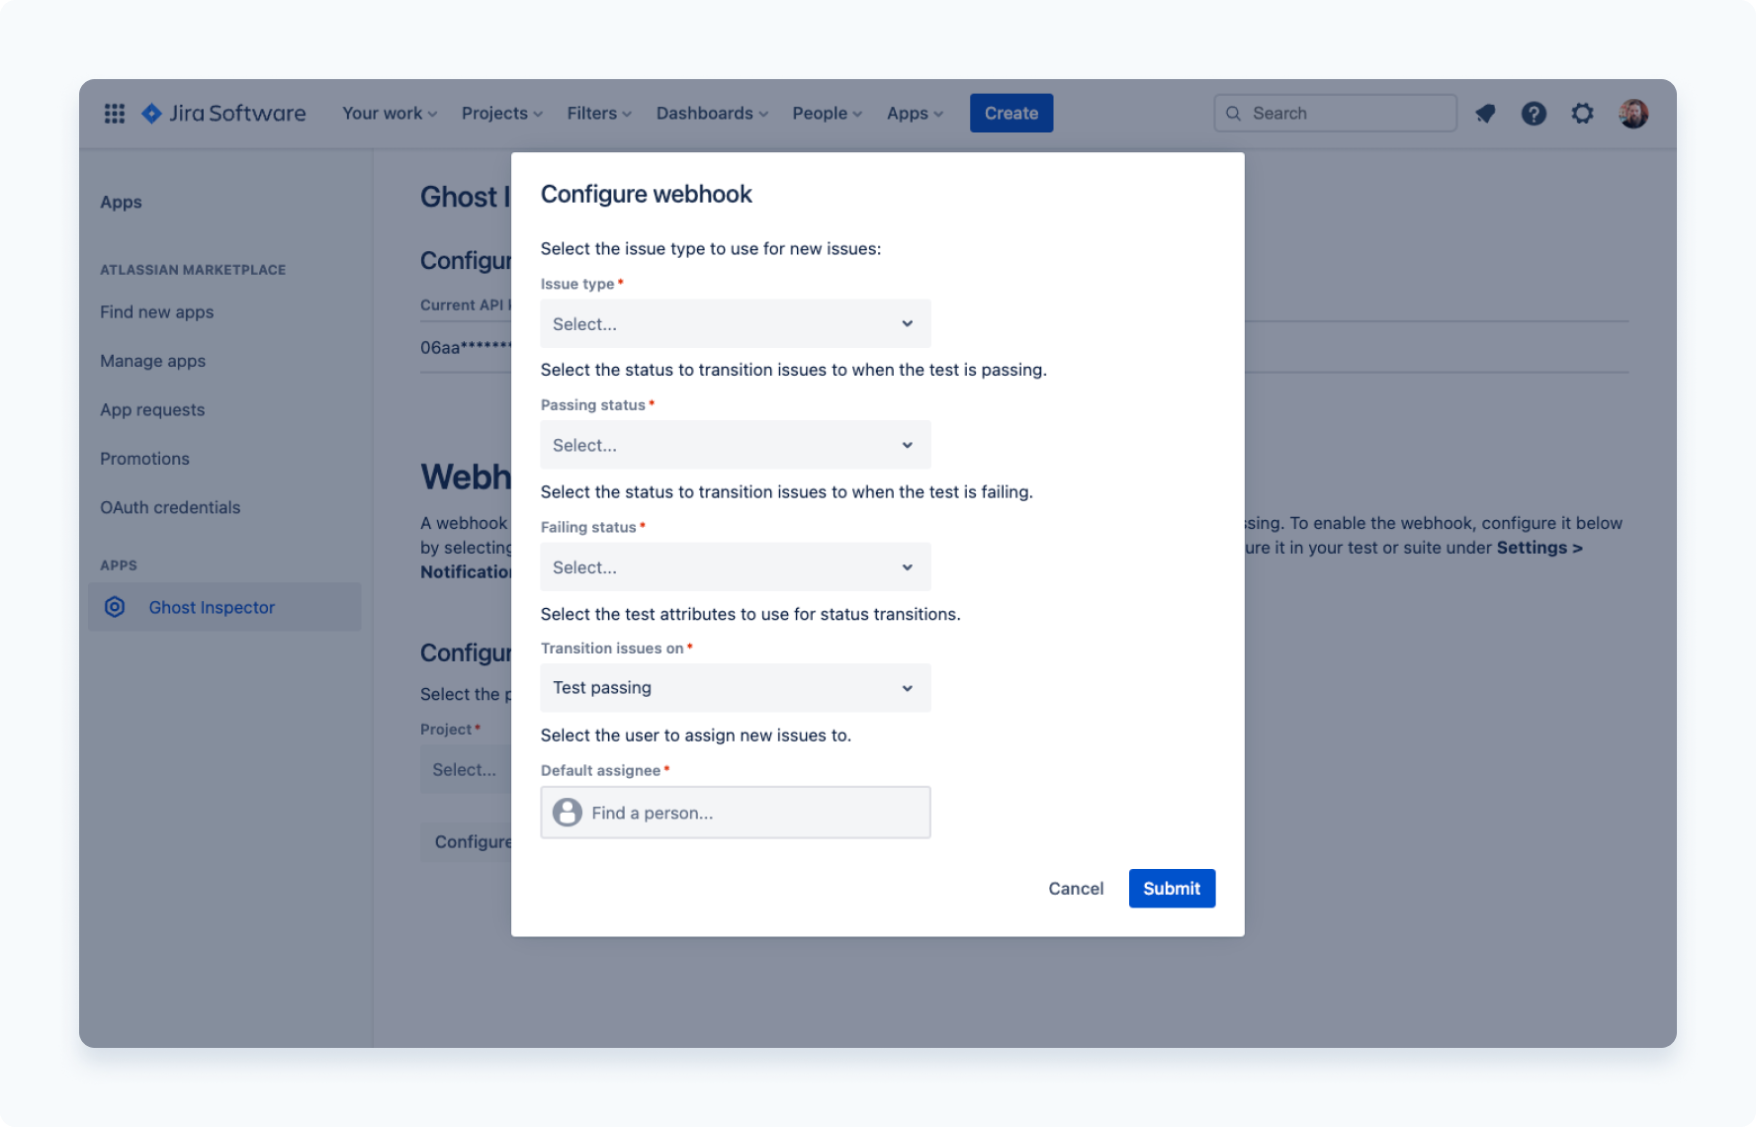Open the app switcher grid icon
This screenshot has height=1127, width=1756.
coord(114,113)
